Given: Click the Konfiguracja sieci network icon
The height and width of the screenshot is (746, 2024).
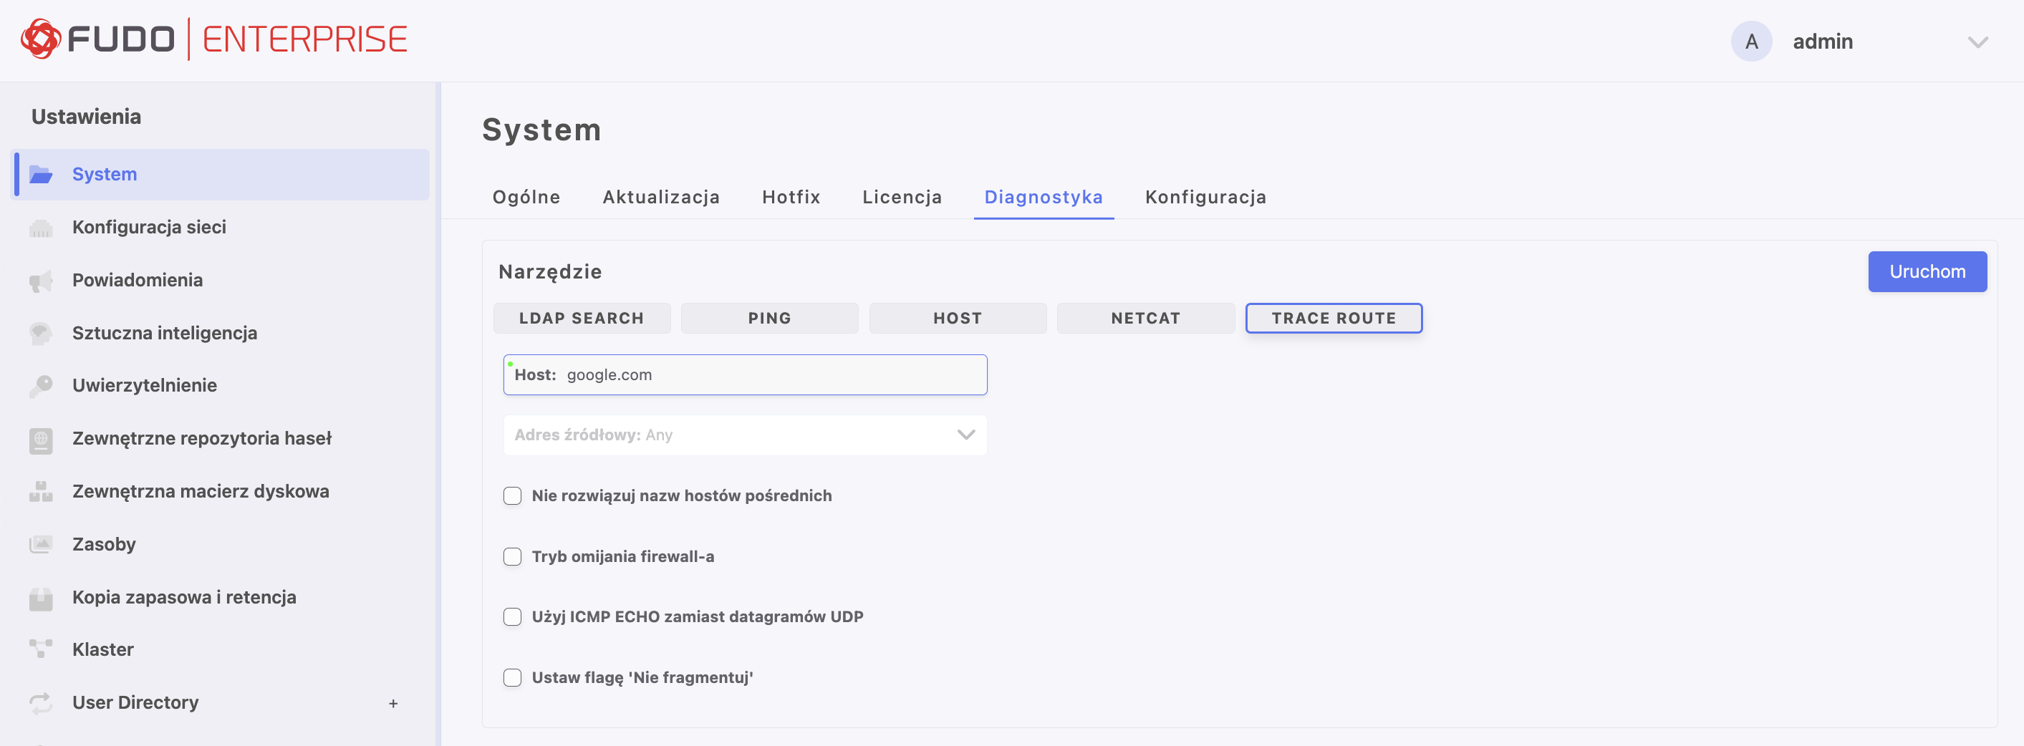Looking at the screenshot, I should pyautogui.click(x=41, y=228).
